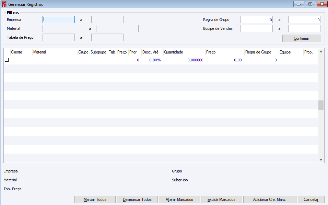Click the Subgrupo column header
The height and width of the screenshot is (205, 328).
pyautogui.click(x=99, y=52)
